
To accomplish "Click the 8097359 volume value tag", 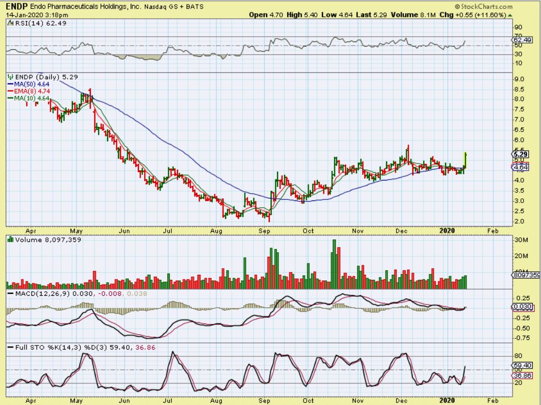I will pos(527,275).
